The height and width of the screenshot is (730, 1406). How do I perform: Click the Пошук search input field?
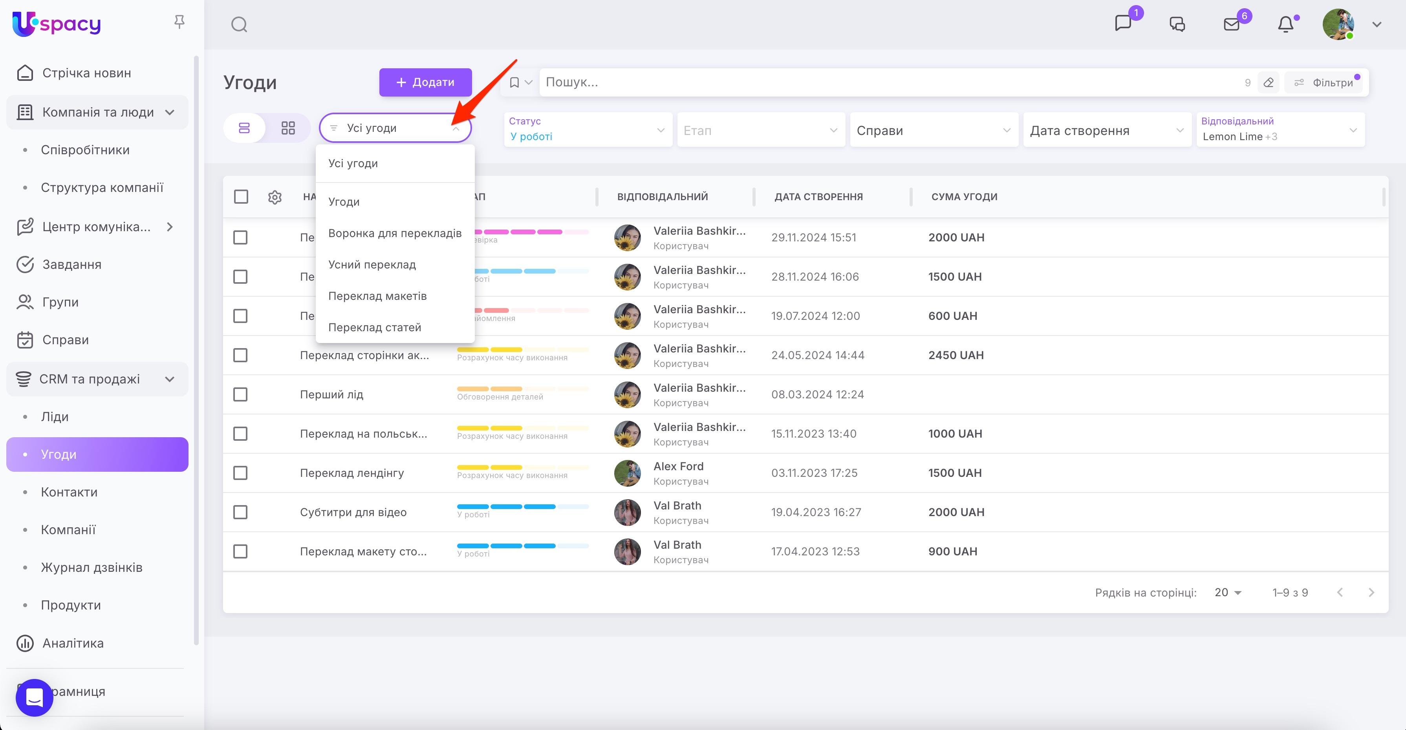[x=873, y=82]
